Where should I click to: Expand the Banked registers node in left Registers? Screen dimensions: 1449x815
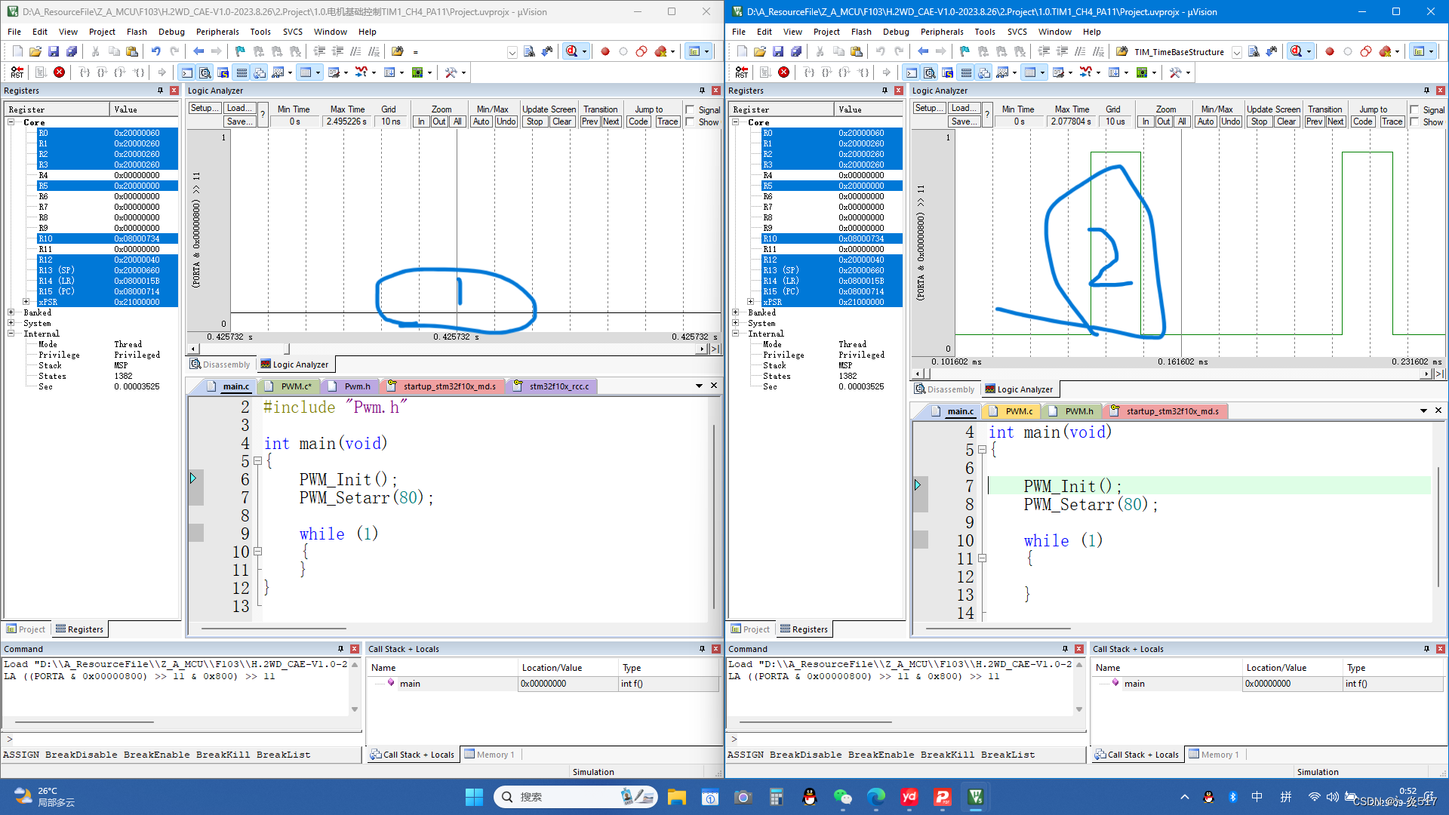11,312
